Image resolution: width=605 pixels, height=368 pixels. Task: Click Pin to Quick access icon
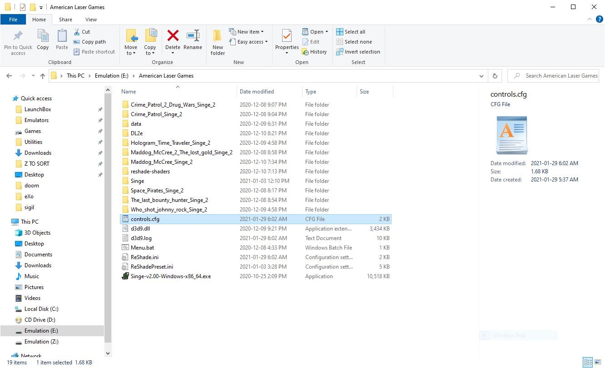[18, 36]
